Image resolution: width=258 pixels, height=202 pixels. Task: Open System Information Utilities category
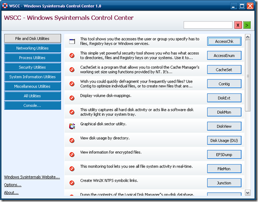tap(32, 77)
